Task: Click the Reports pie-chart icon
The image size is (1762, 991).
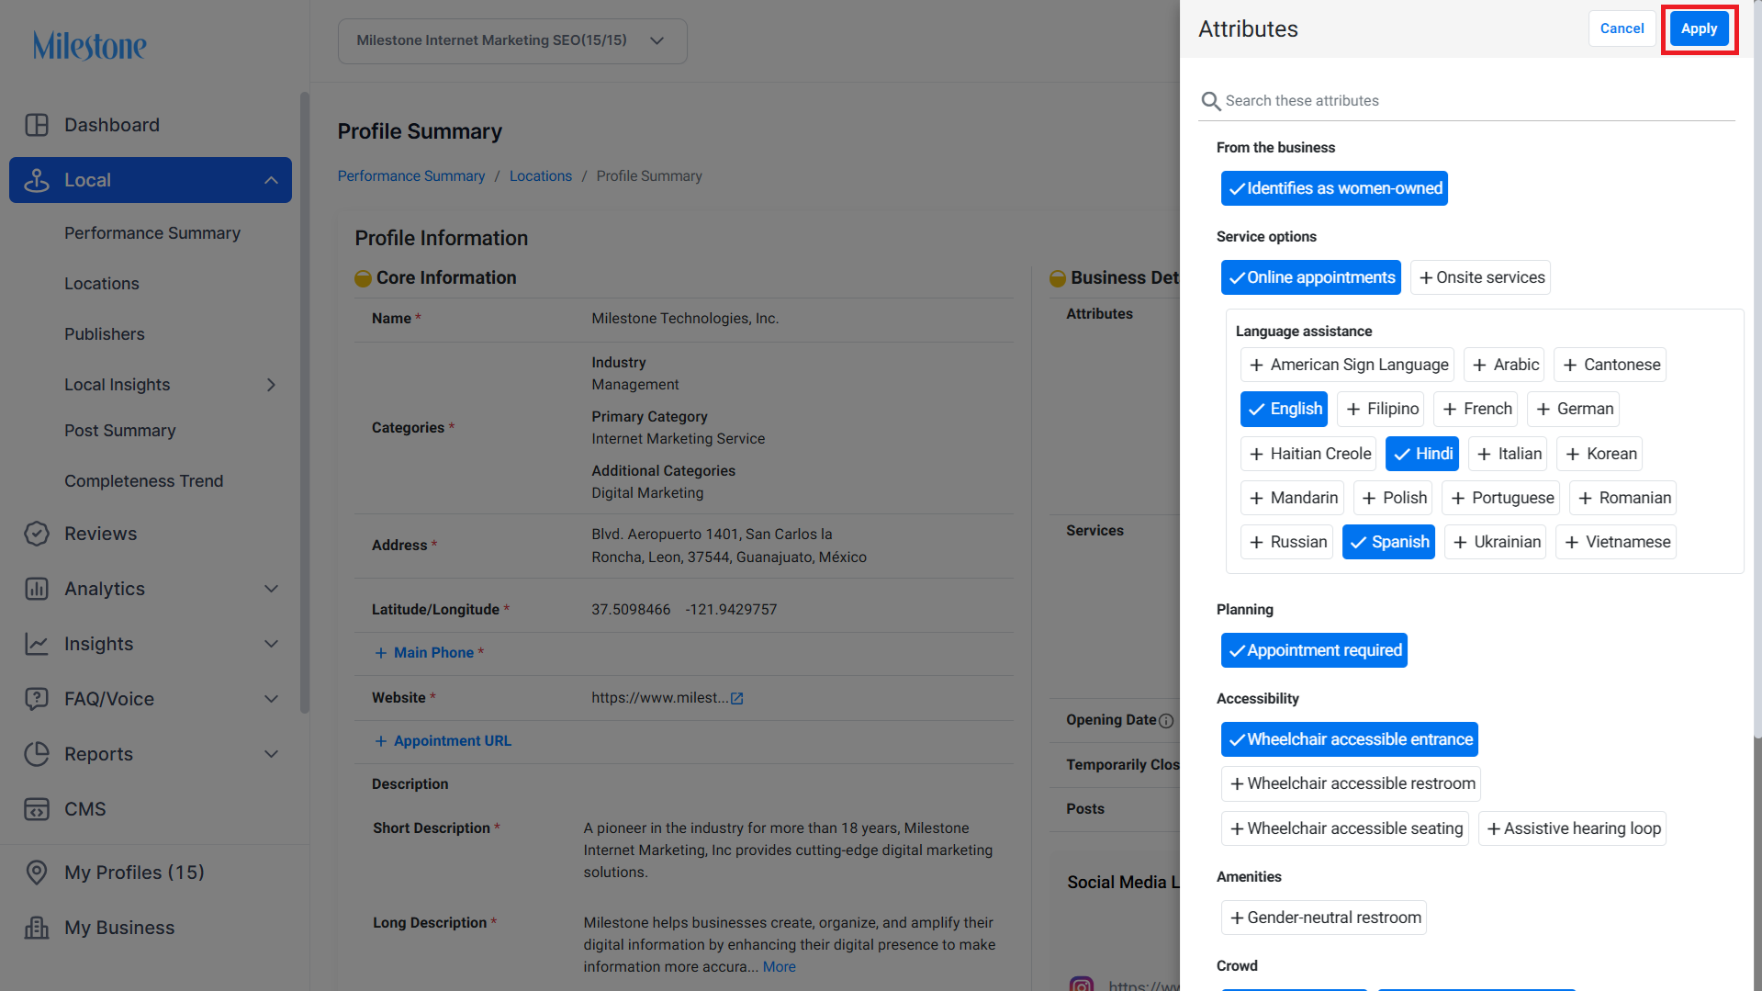Action: coord(37,754)
